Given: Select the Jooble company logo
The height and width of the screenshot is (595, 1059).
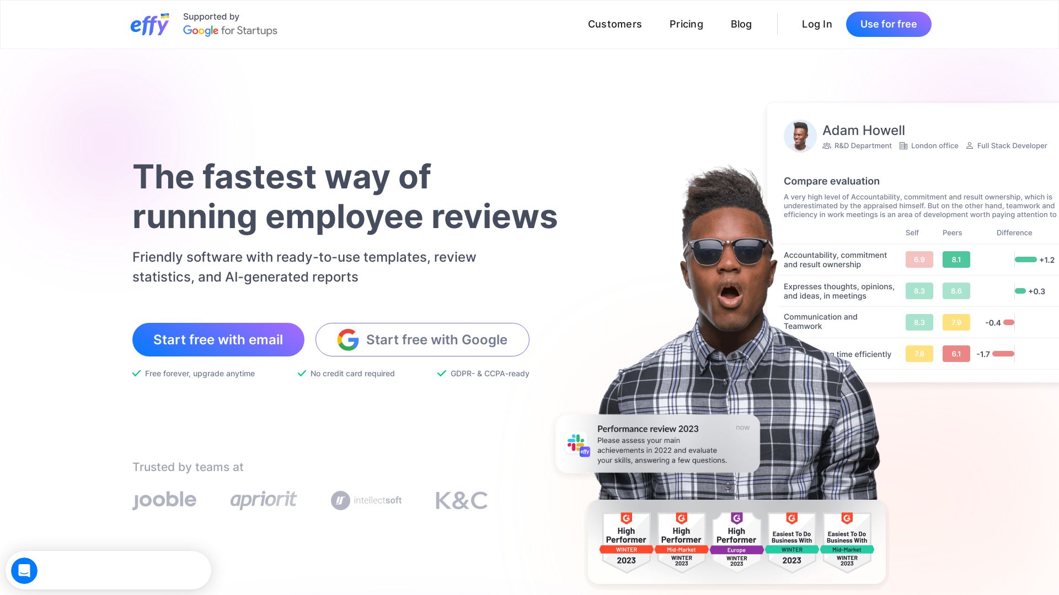Looking at the screenshot, I should pyautogui.click(x=164, y=500).
